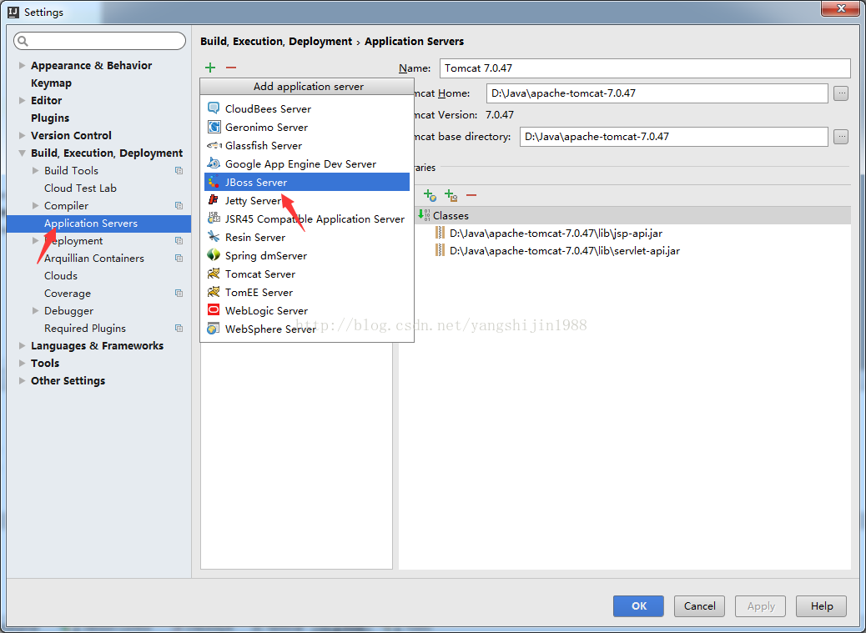Click the Classes node icon
The image size is (866, 633).
coord(424,214)
